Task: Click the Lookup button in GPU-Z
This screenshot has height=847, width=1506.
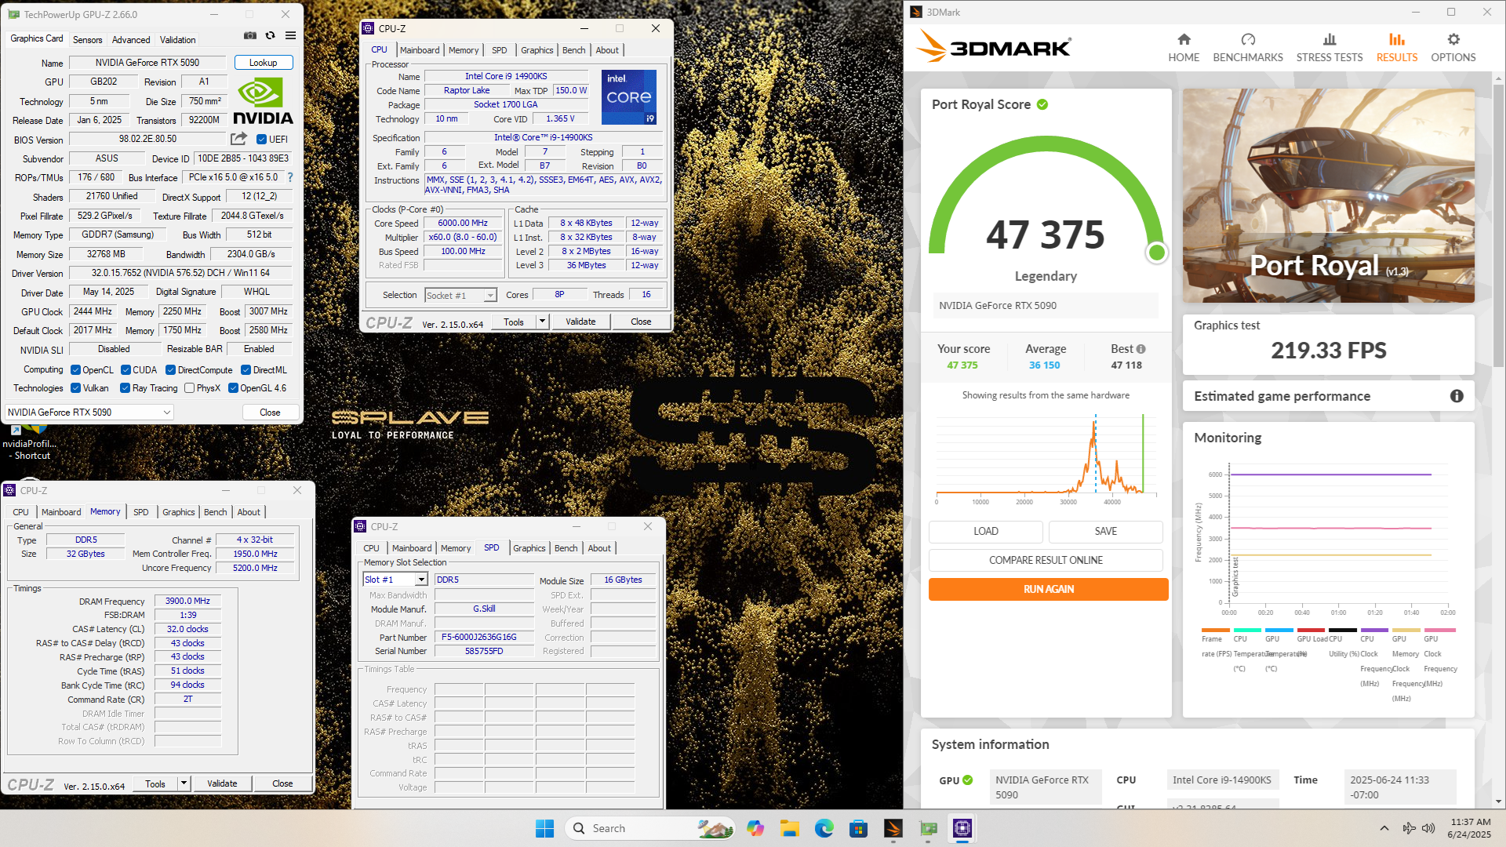Action: 264,62
